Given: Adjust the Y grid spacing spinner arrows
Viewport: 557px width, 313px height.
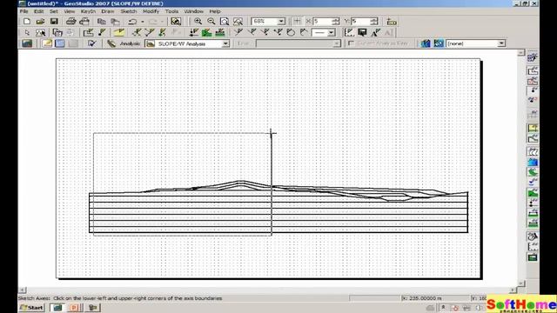Looking at the screenshot, I should [x=373, y=21].
